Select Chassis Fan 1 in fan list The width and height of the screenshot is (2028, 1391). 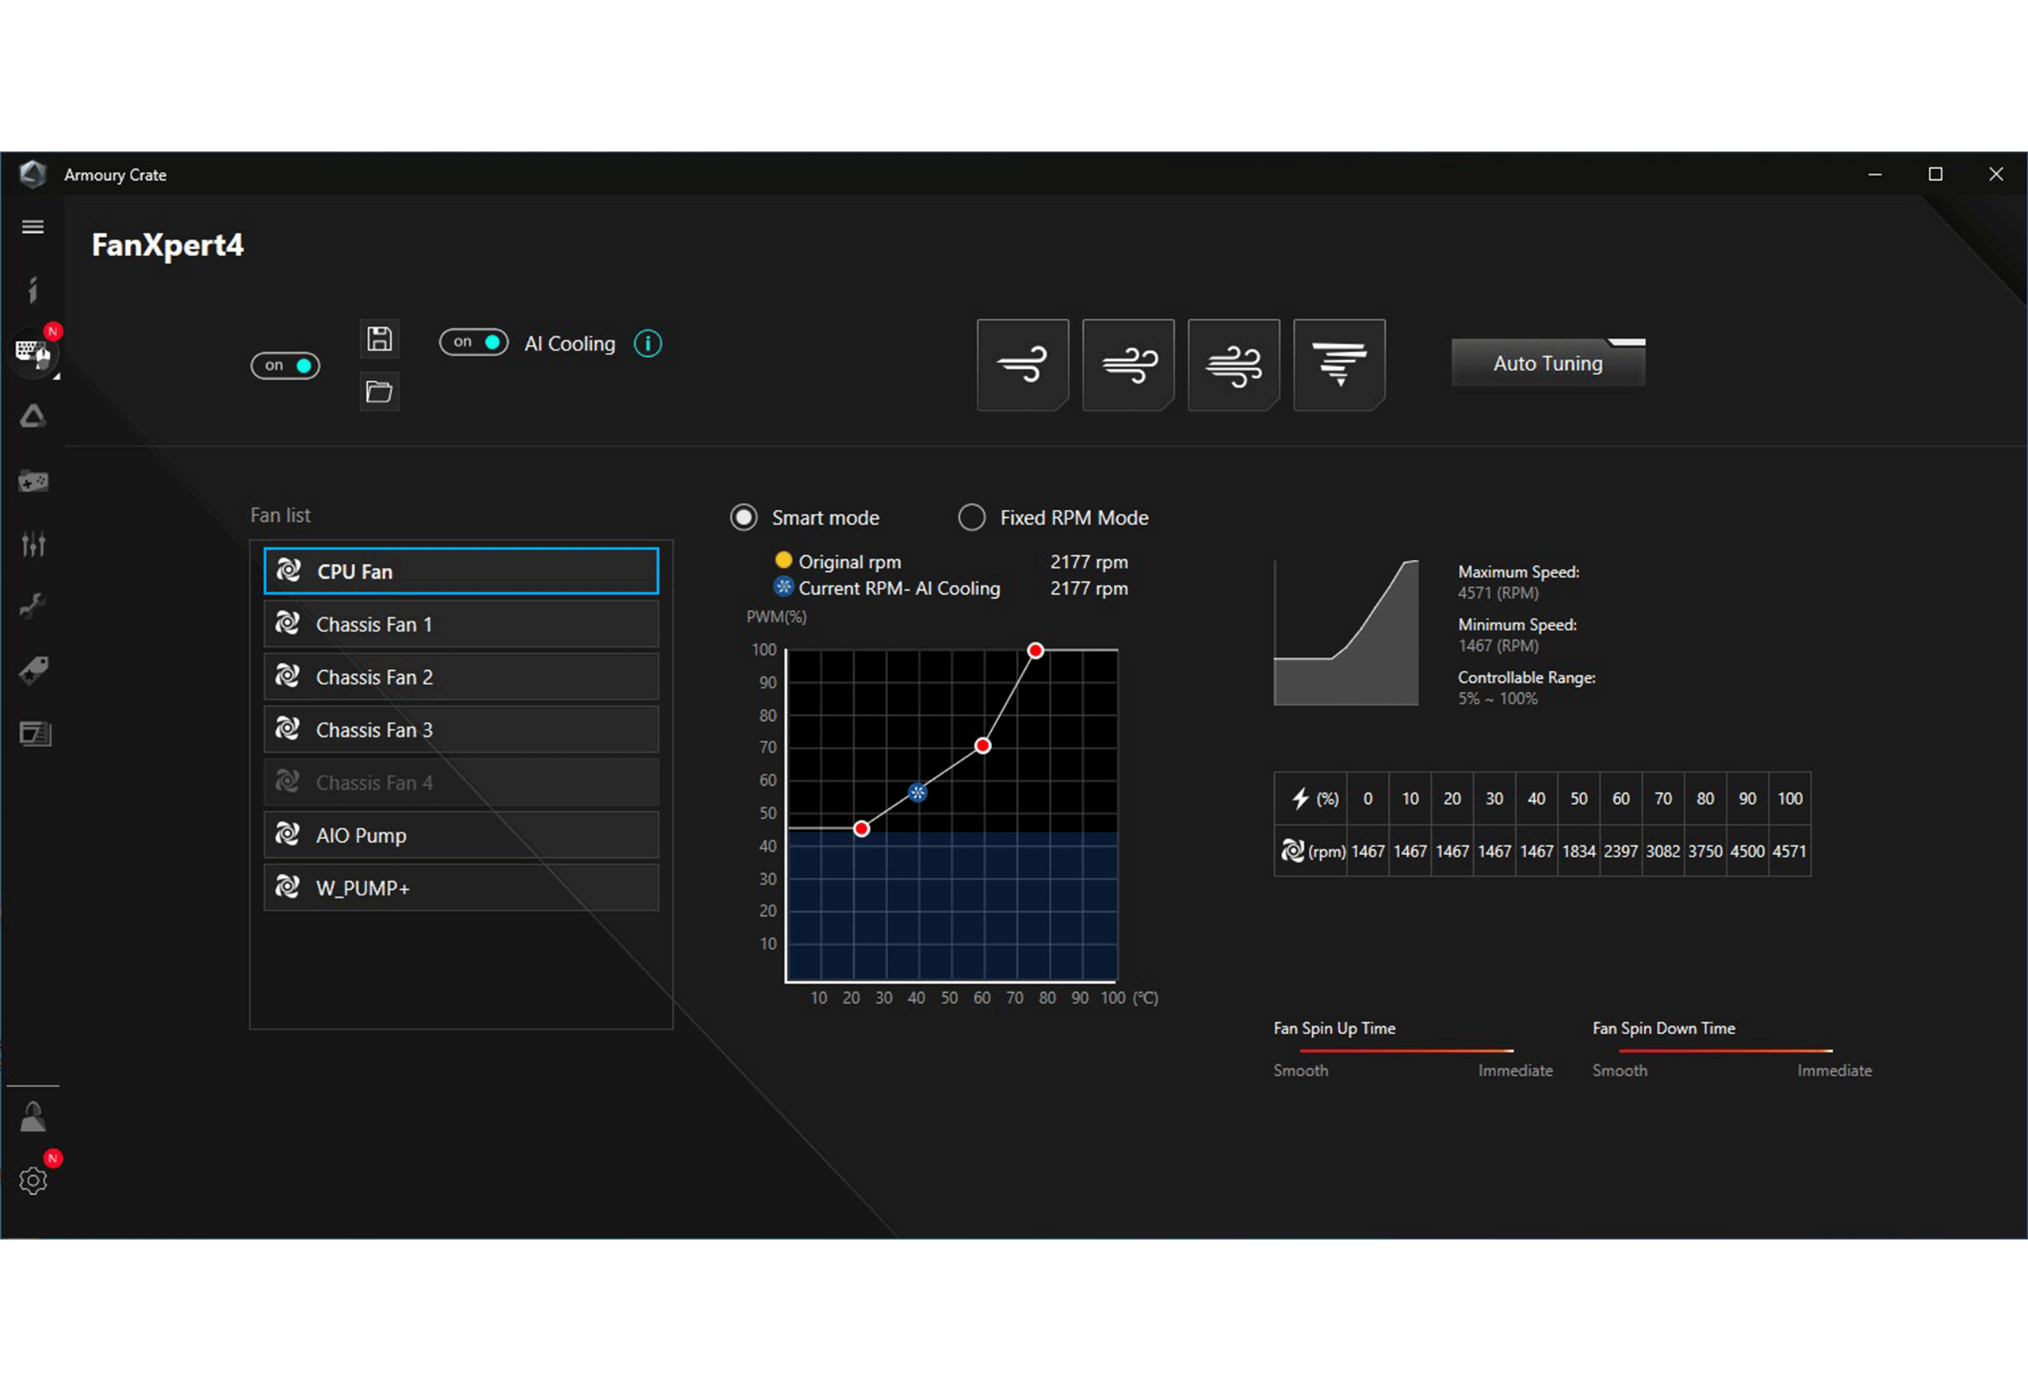click(x=461, y=624)
